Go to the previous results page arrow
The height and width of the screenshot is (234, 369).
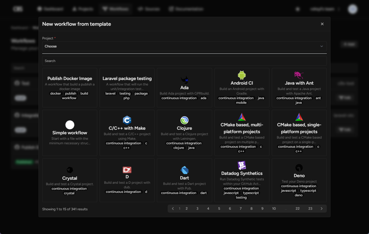click(x=173, y=209)
